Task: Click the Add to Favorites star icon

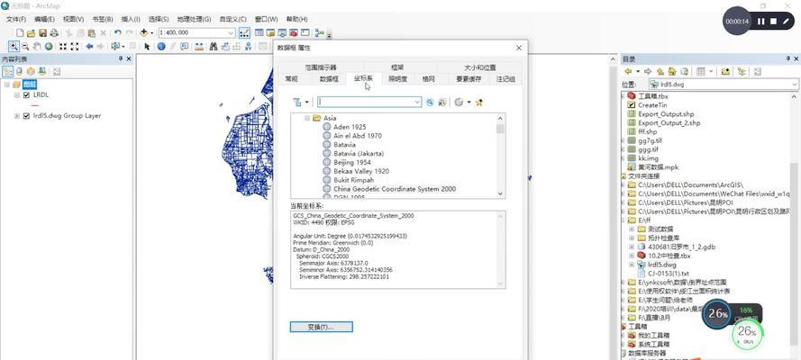Action: (x=478, y=102)
